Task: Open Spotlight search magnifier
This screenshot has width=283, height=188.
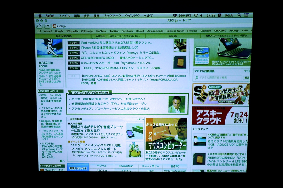Action: 239,15
